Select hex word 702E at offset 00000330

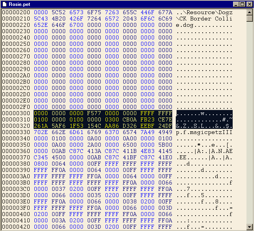click(x=41, y=132)
